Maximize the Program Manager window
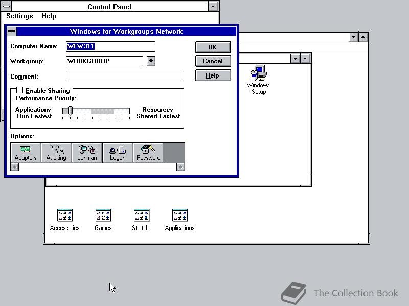This screenshot has width=409, height=306. [363, 37]
